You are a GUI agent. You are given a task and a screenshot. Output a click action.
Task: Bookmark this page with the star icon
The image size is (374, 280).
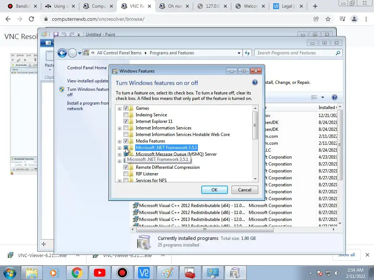(x=328, y=19)
